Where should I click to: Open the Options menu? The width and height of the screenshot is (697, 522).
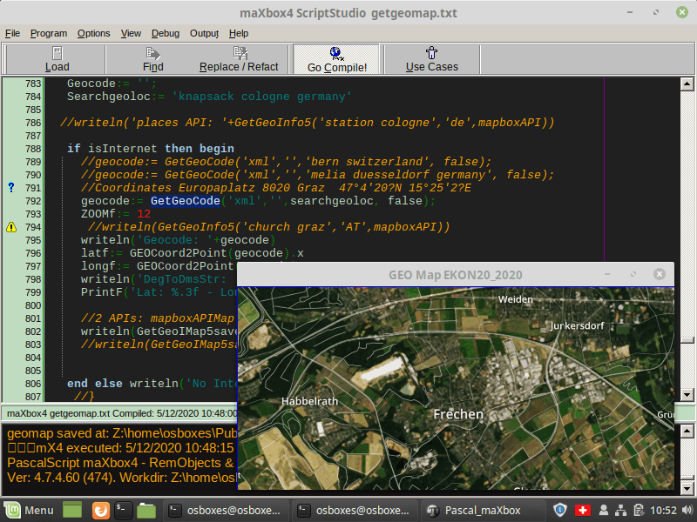[x=93, y=33]
